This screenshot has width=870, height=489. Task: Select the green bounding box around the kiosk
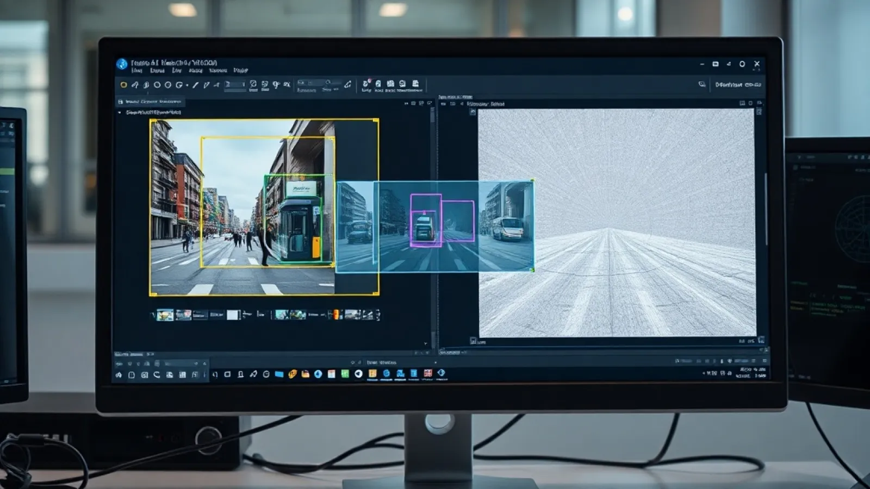click(293, 220)
